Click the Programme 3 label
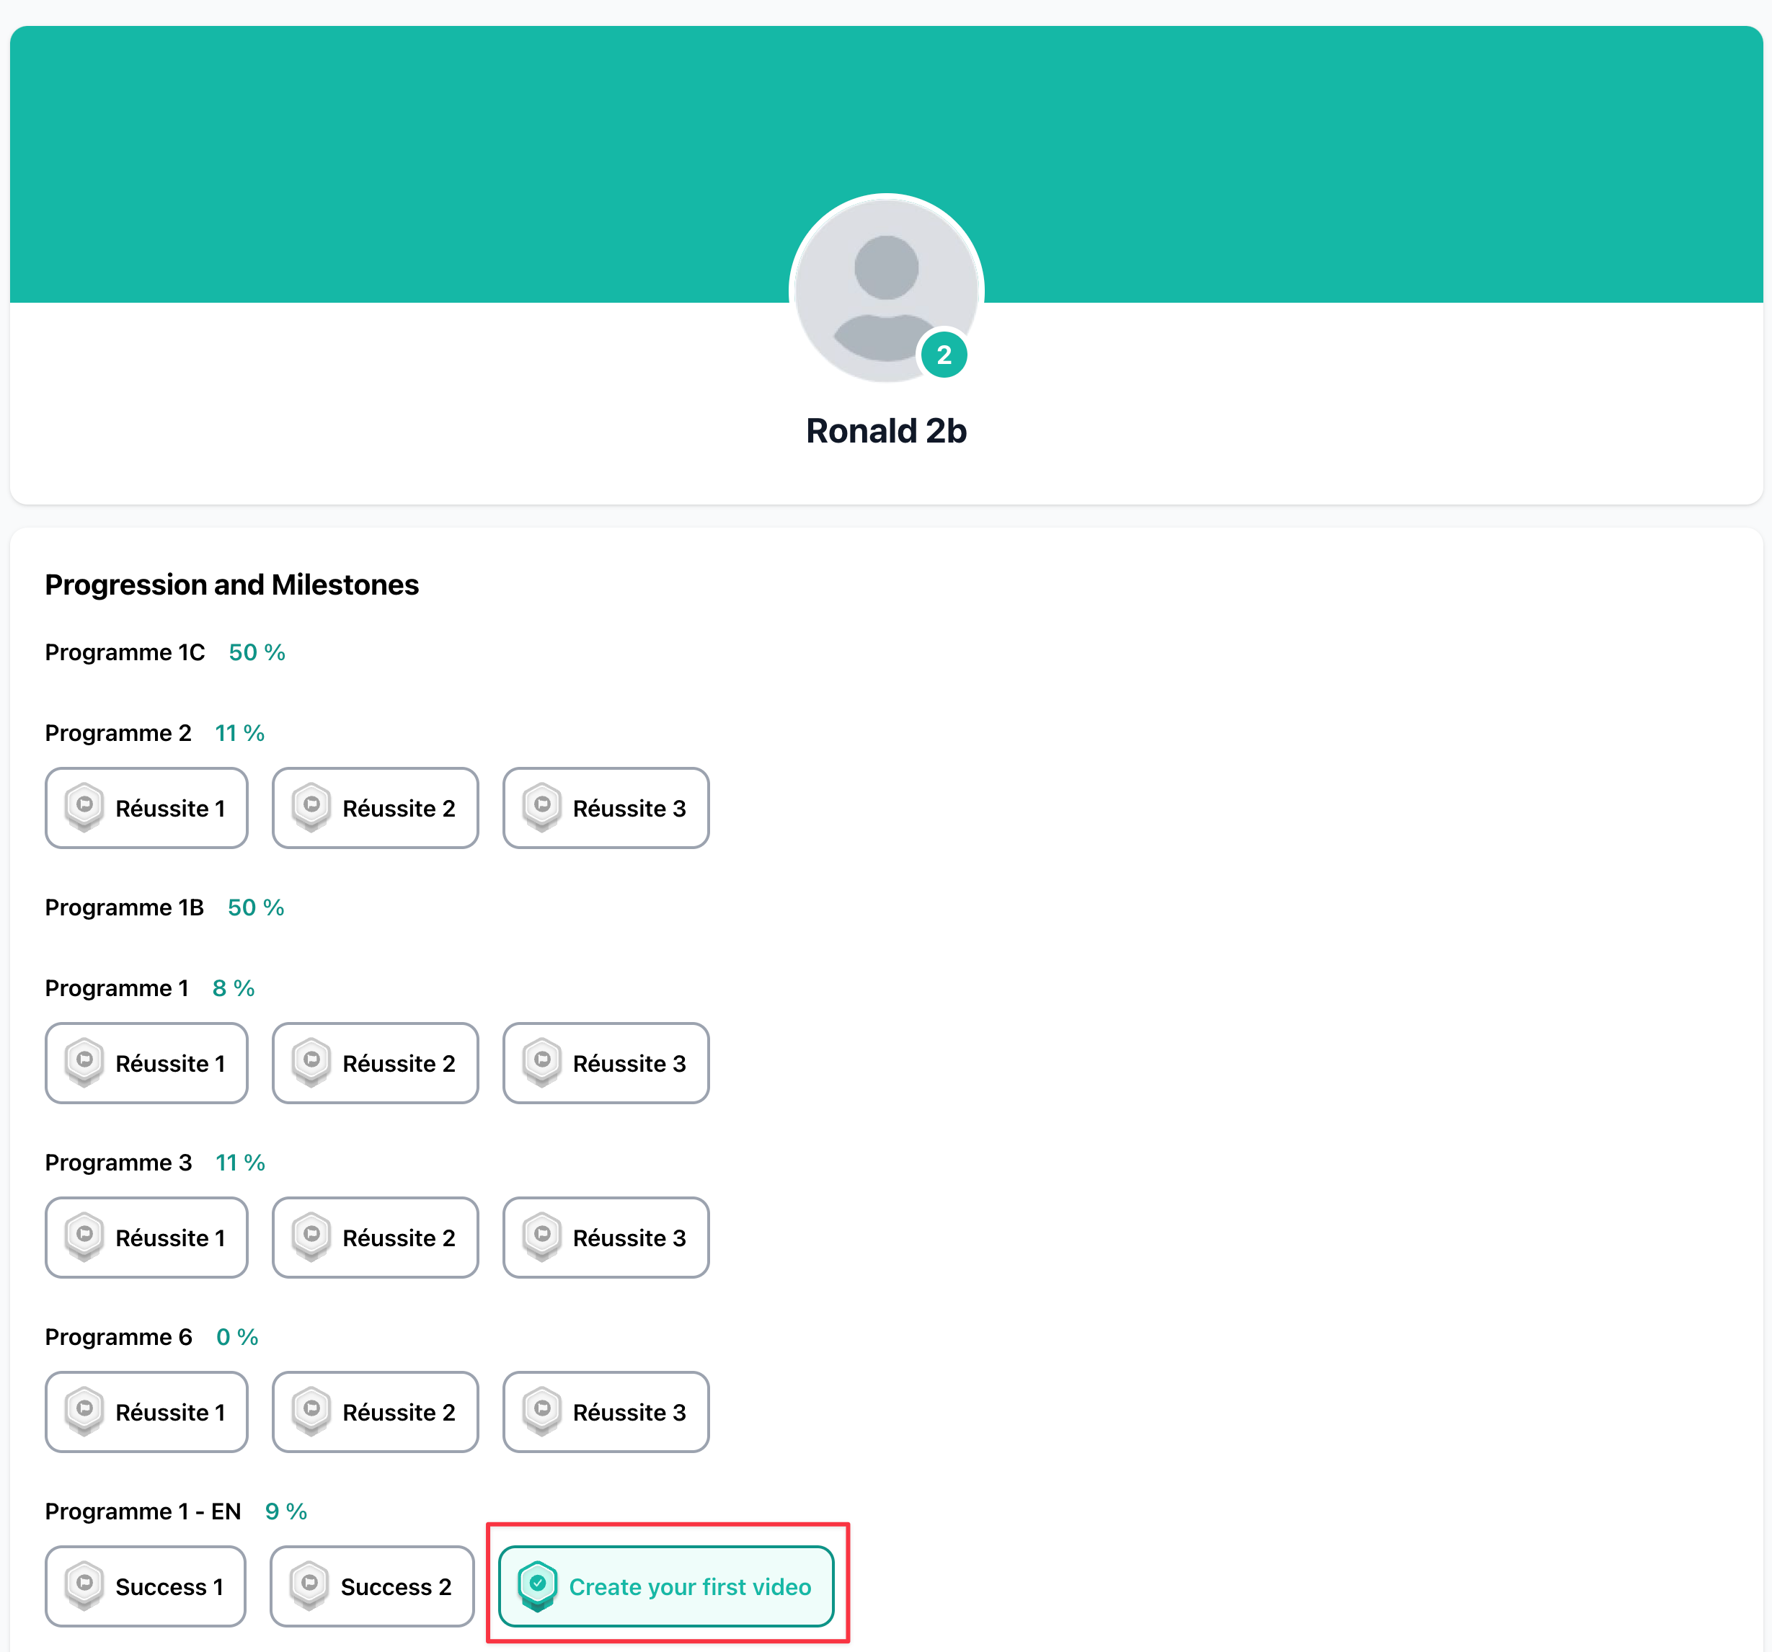 coord(118,1163)
